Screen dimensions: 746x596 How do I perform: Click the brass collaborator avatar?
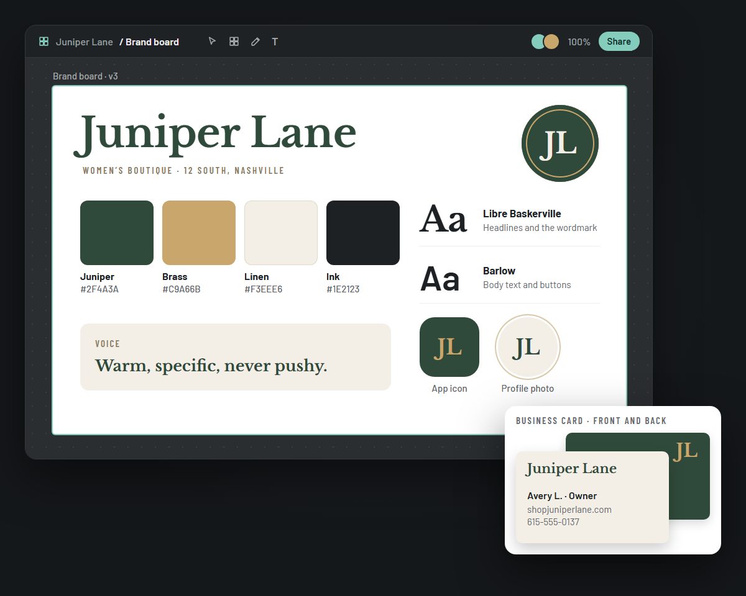click(x=551, y=42)
